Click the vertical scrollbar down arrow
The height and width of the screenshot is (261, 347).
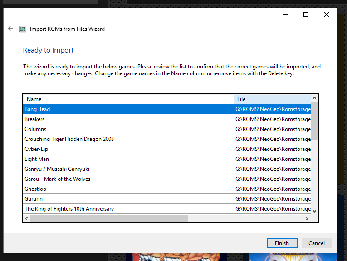tap(314, 211)
